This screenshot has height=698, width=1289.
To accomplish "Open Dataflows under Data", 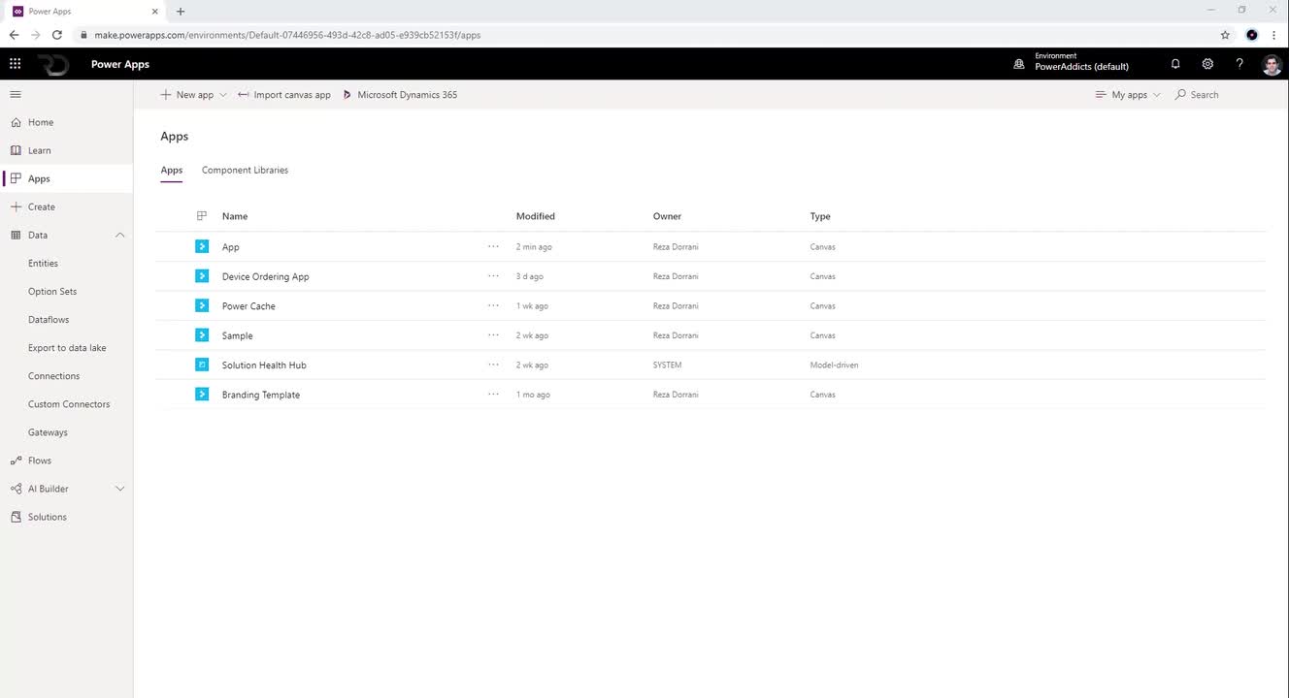I will tap(49, 319).
